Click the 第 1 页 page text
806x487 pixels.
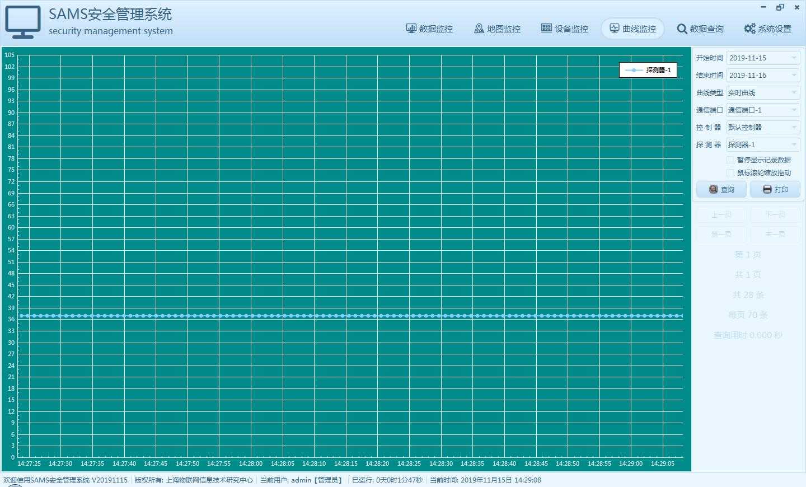748,255
